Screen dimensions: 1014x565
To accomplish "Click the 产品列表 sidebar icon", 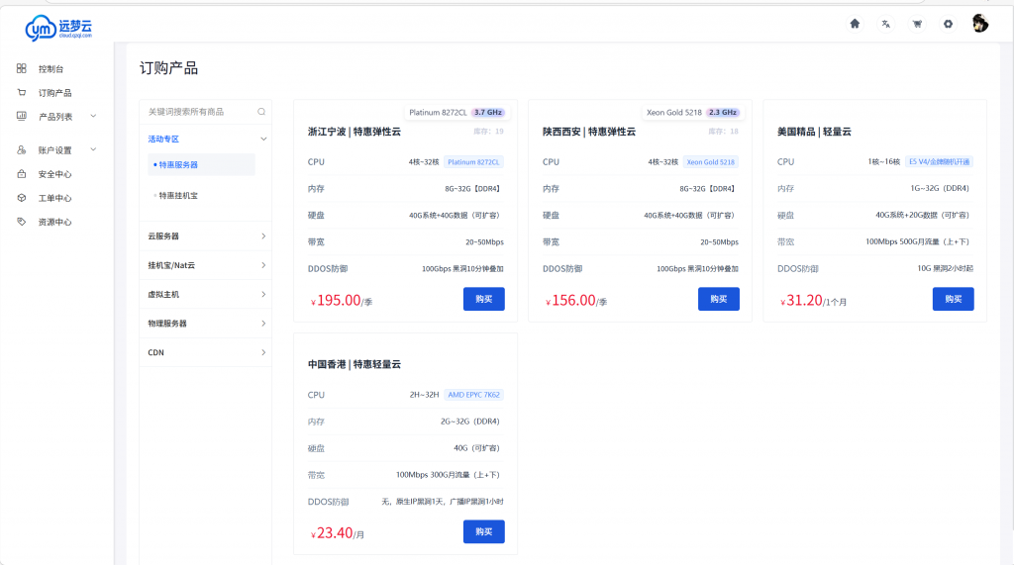I will (x=22, y=117).
